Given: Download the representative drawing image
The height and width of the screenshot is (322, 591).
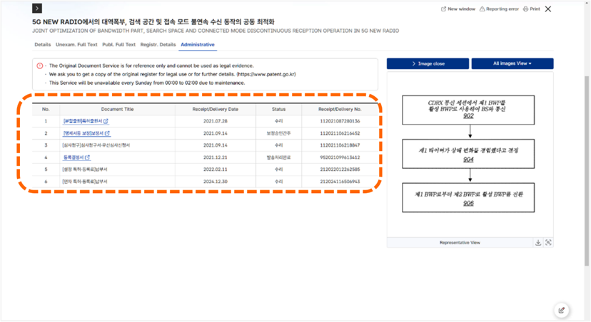Looking at the screenshot, I should (x=538, y=242).
